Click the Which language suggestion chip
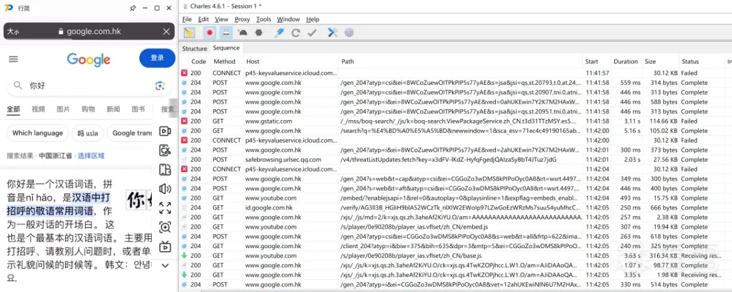732x292 pixels. [x=38, y=133]
